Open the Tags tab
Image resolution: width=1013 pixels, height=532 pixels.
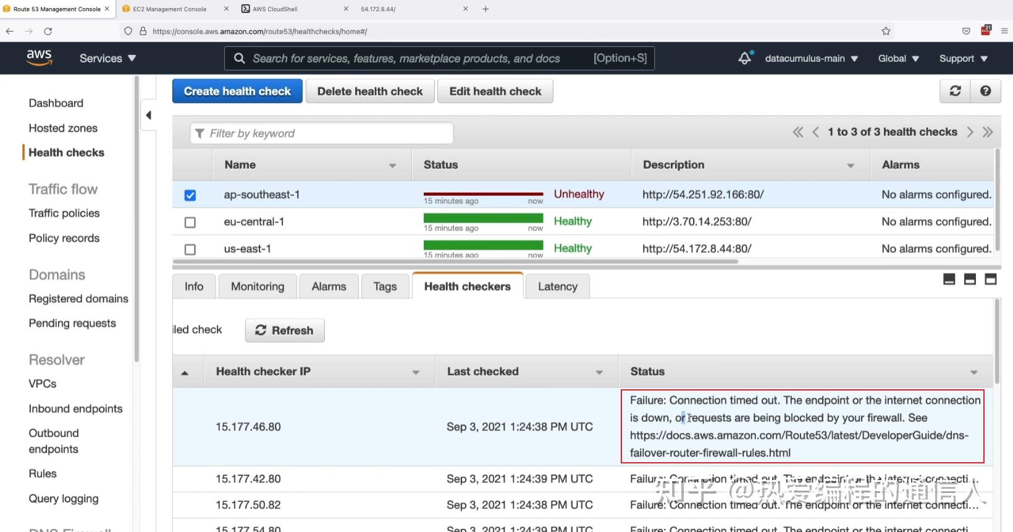(x=385, y=286)
